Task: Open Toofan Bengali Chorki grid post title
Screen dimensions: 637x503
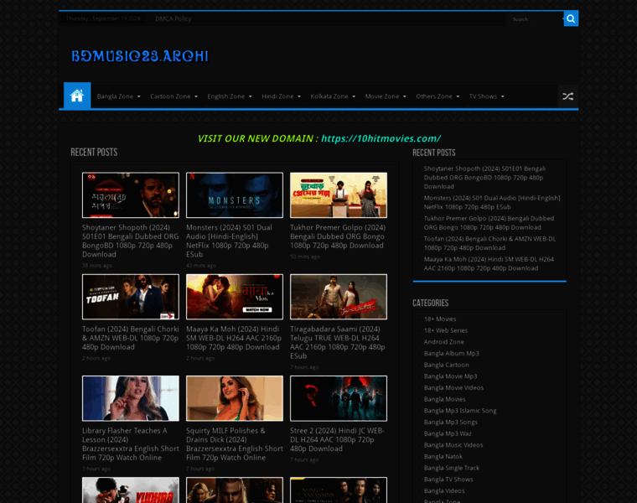Action: coord(130,338)
